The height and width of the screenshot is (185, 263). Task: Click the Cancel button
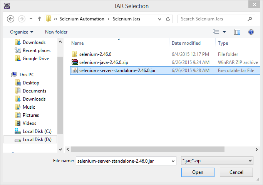(x=236, y=172)
